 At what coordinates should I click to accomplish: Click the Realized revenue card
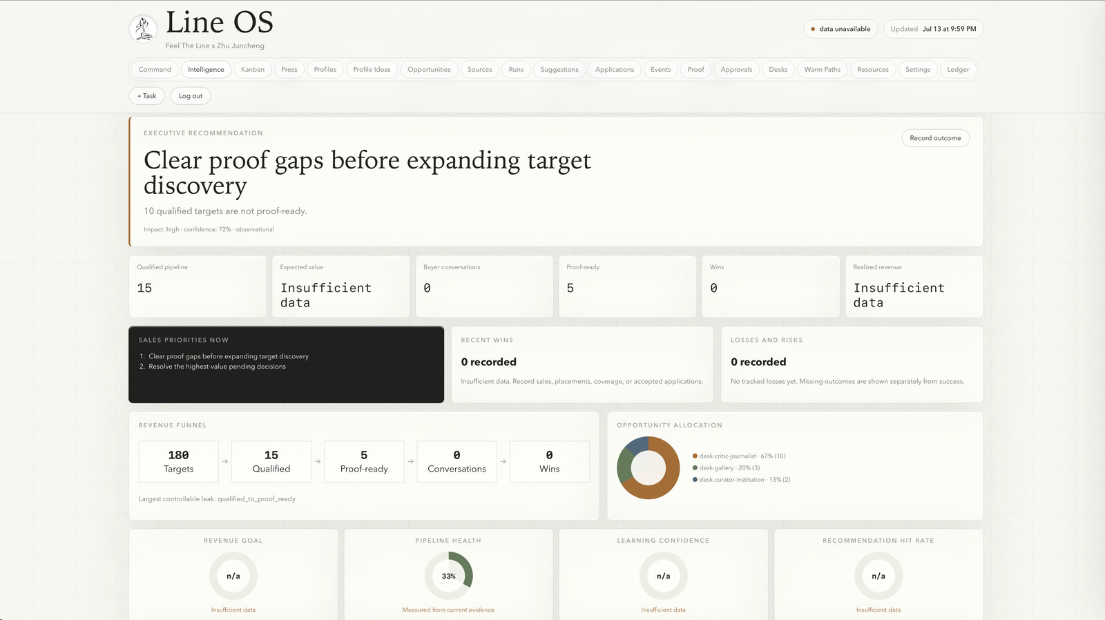[x=914, y=287]
